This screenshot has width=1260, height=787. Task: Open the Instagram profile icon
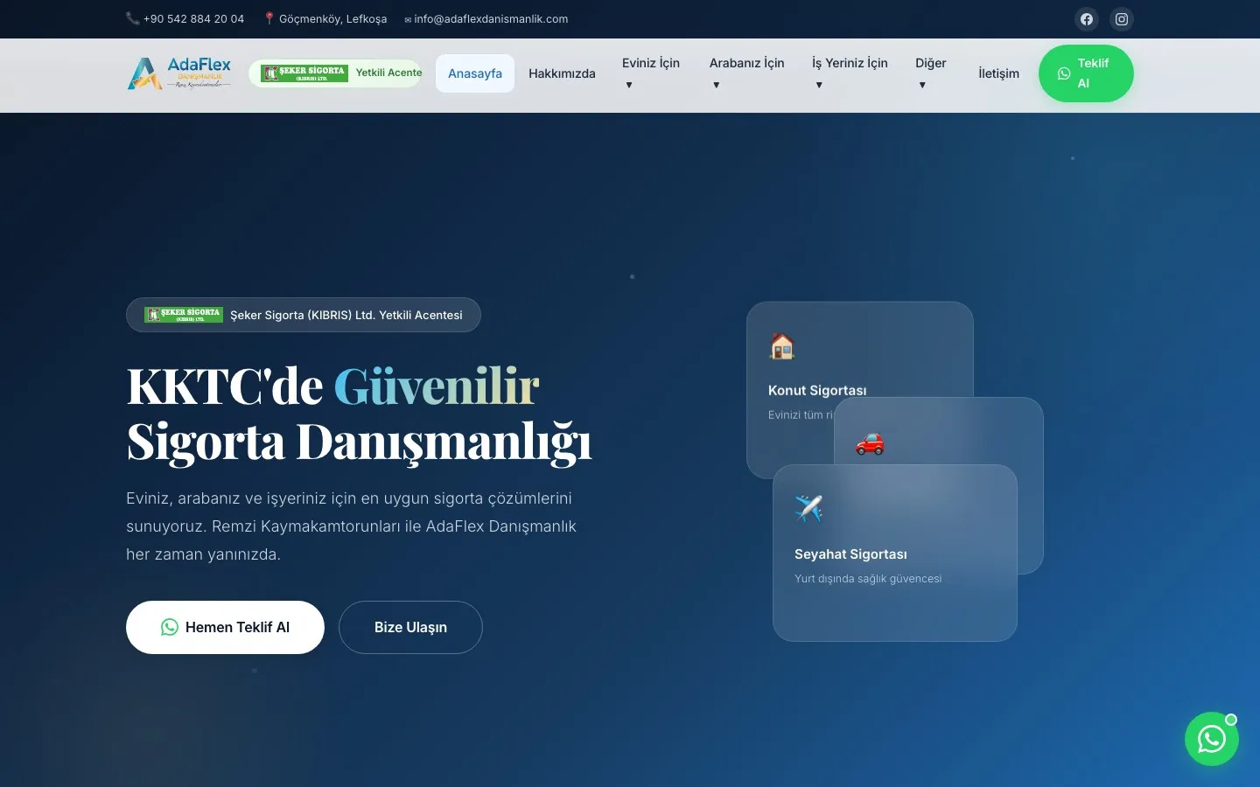[1122, 19]
